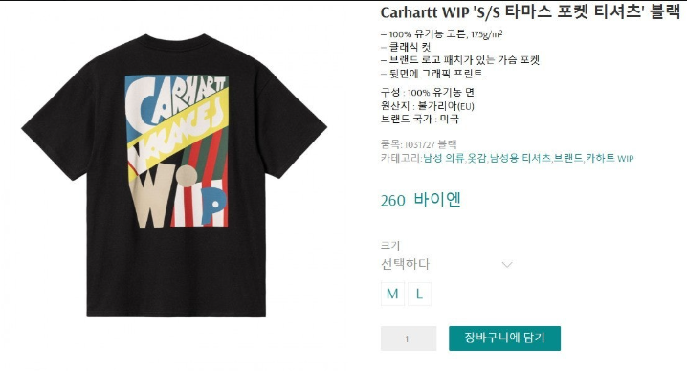Select size M
This screenshot has height=371, width=687.
392,294
